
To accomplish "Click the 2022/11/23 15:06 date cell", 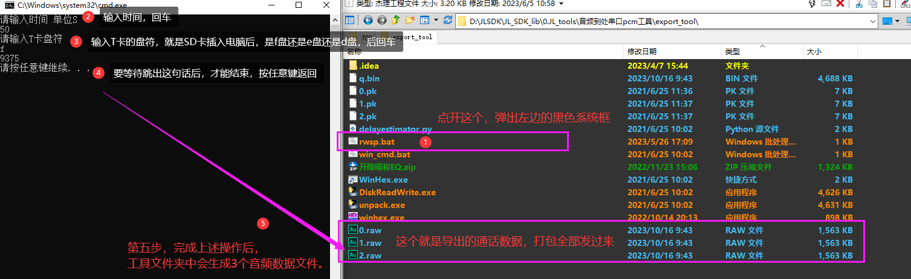I will pyautogui.click(x=663, y=167).
